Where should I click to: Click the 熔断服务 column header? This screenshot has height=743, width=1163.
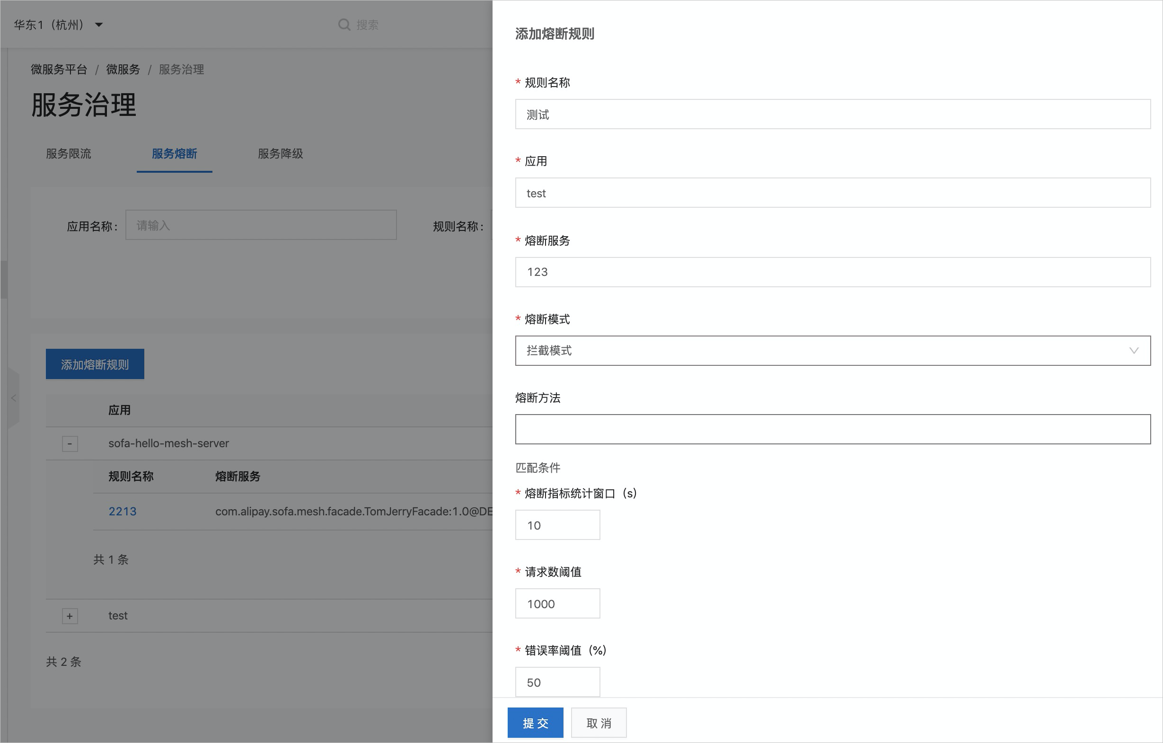click(238, 477)
